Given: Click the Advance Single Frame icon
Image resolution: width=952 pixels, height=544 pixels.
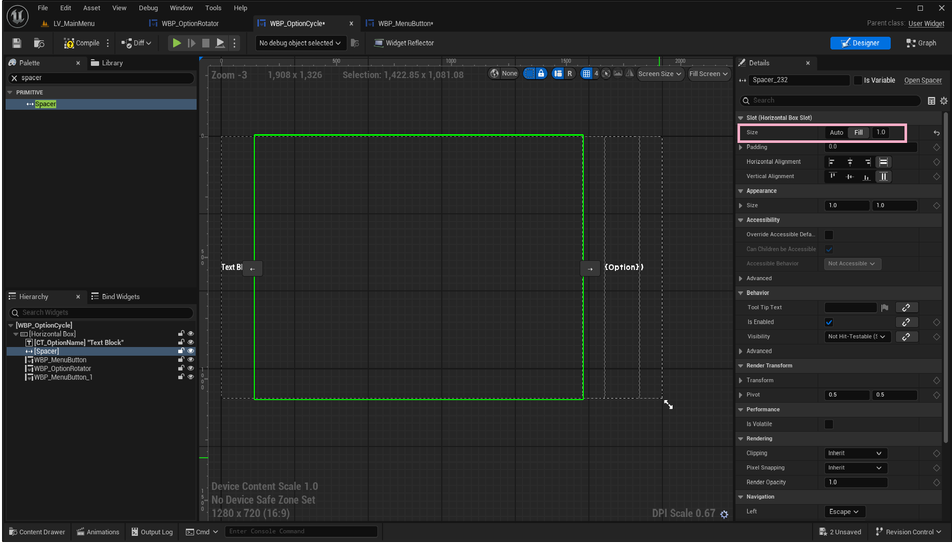Looking at the screenshot, I should (x=192, y=43).
